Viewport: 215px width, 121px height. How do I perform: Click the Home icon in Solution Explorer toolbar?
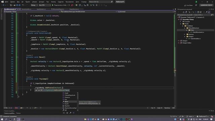pos(183,12)
